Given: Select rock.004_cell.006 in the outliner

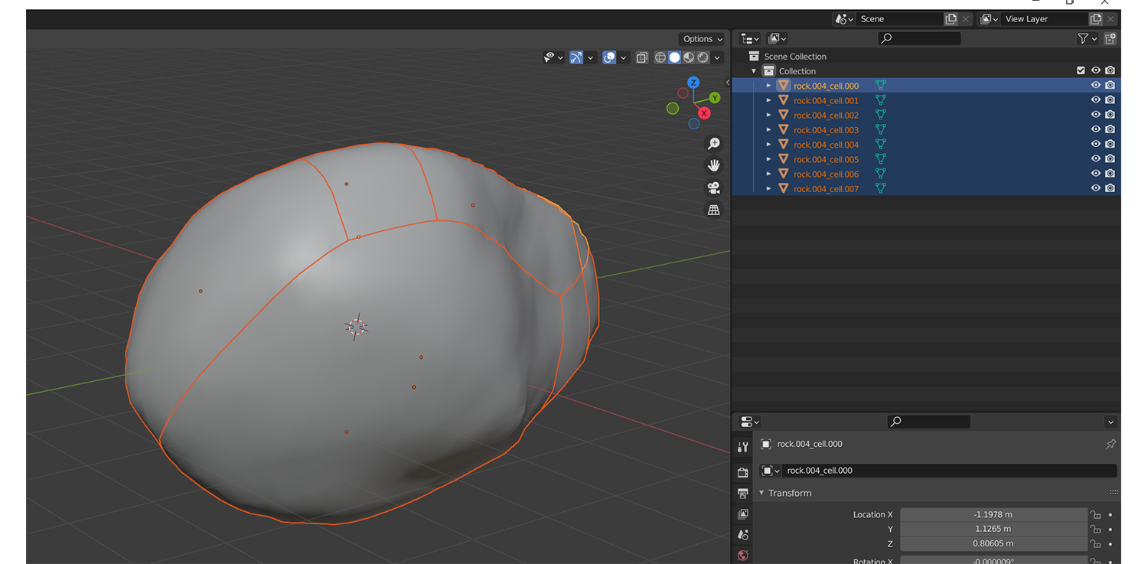Looking at the screenshot, I should pos(826,174).
